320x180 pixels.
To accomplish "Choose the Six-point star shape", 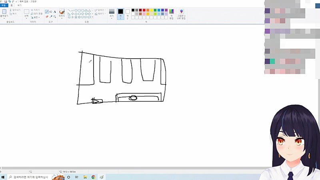I will point(79,17).
